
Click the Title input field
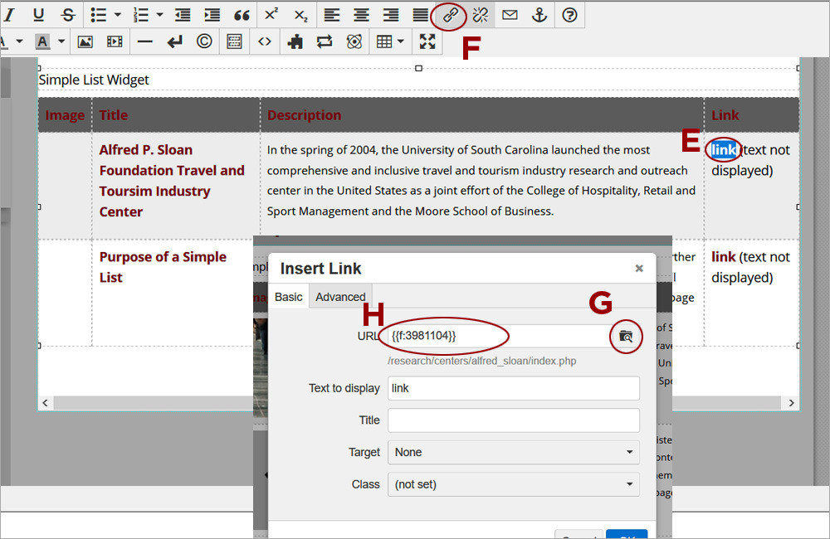(514, 420)
